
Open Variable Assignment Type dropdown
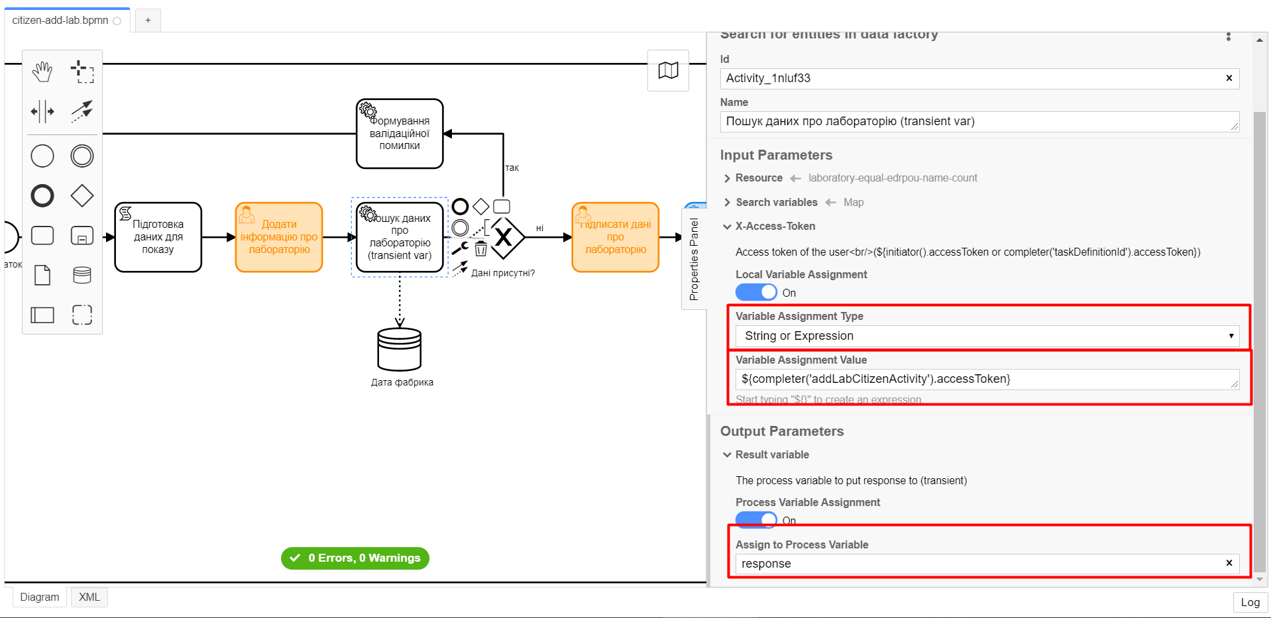(987, 336)
